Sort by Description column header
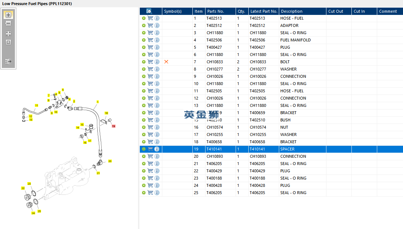 (302, 11)
